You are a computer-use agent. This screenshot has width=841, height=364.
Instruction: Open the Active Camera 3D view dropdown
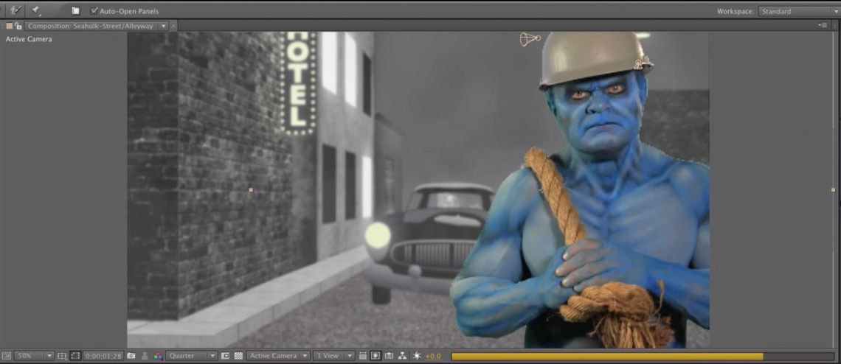click(278, 355)
